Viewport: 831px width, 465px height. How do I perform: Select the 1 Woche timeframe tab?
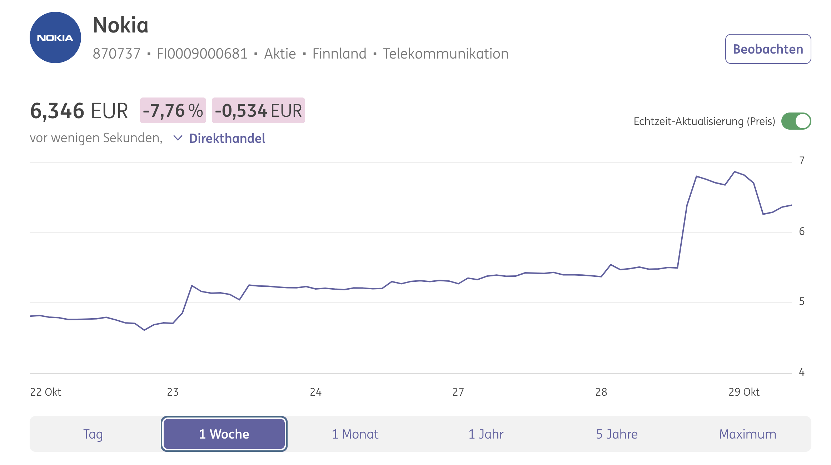(x=224, y=434)
